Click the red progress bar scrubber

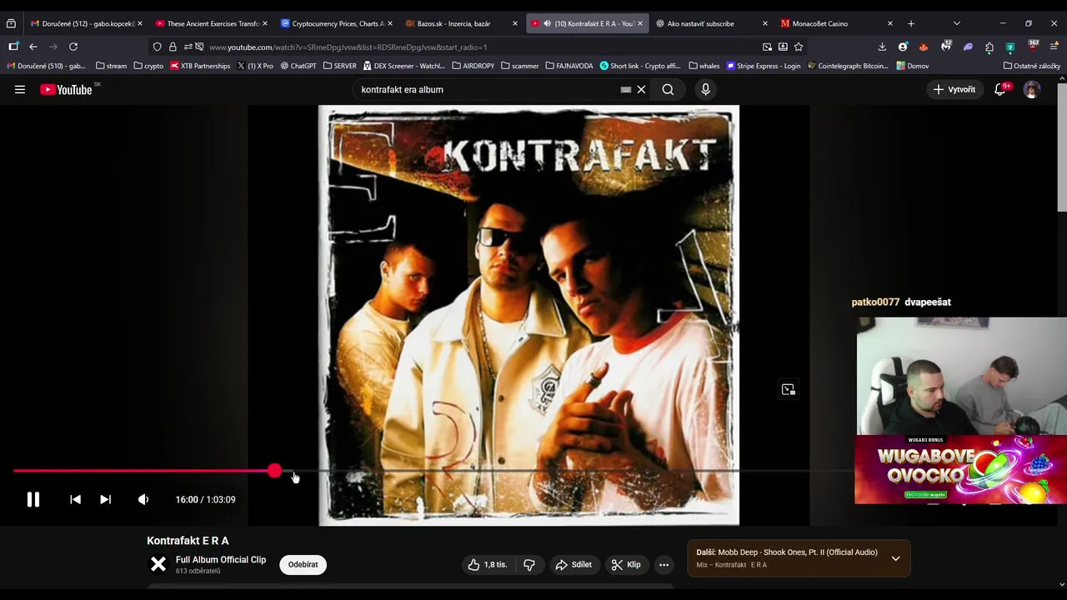coord(274,472)
